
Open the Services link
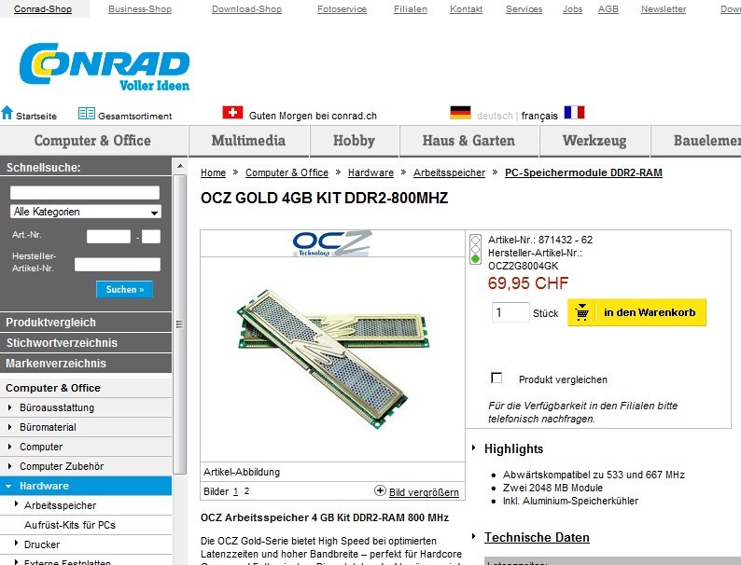click(x=524, y=9)
